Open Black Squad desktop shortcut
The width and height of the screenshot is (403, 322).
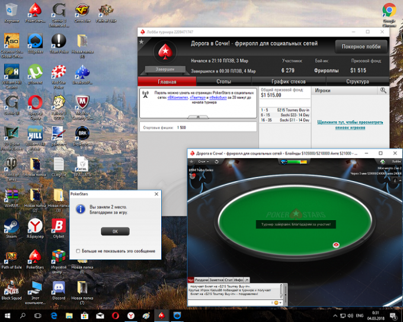pos(12,291)
